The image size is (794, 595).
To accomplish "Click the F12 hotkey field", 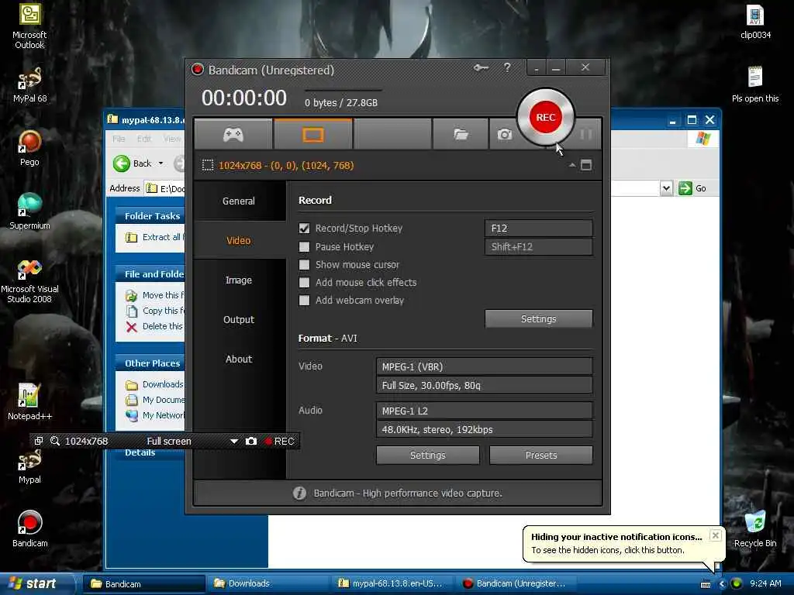I will (x=538, y=229).
